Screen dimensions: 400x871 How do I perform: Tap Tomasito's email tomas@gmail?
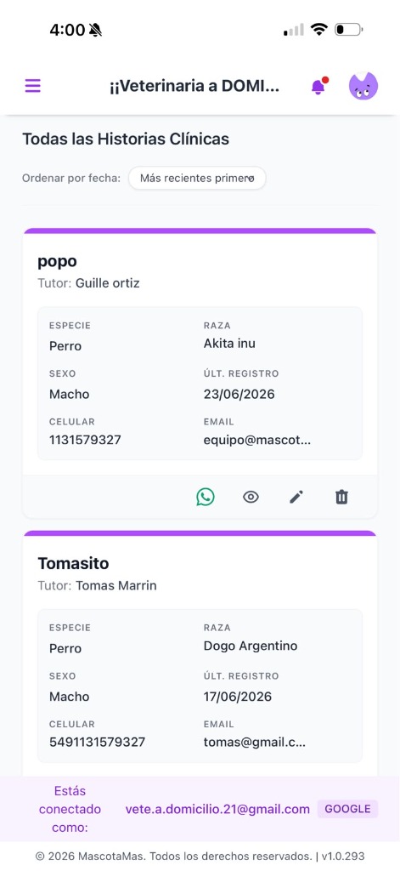(x=254, y=743)
